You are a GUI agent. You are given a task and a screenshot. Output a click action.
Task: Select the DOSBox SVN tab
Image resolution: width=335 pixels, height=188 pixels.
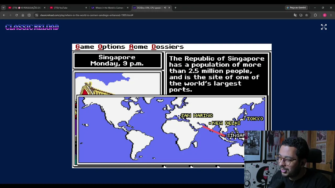point(152,8)
